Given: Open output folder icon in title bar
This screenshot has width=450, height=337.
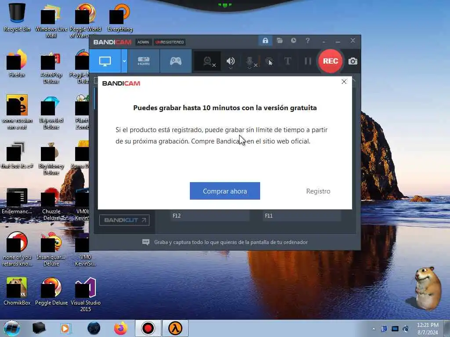Looking at the screenshot, I should pyautogui.click(x=280, y=41).
